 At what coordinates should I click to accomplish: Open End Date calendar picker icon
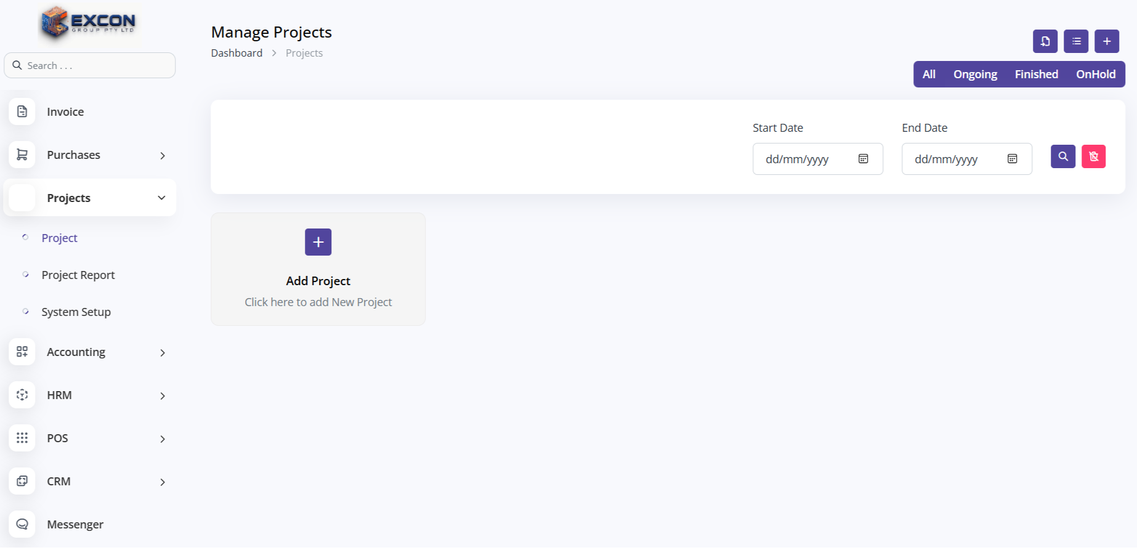tap(1012, 159)
